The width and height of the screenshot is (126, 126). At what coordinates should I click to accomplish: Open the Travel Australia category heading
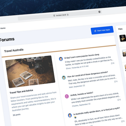(x=14, y=50)
